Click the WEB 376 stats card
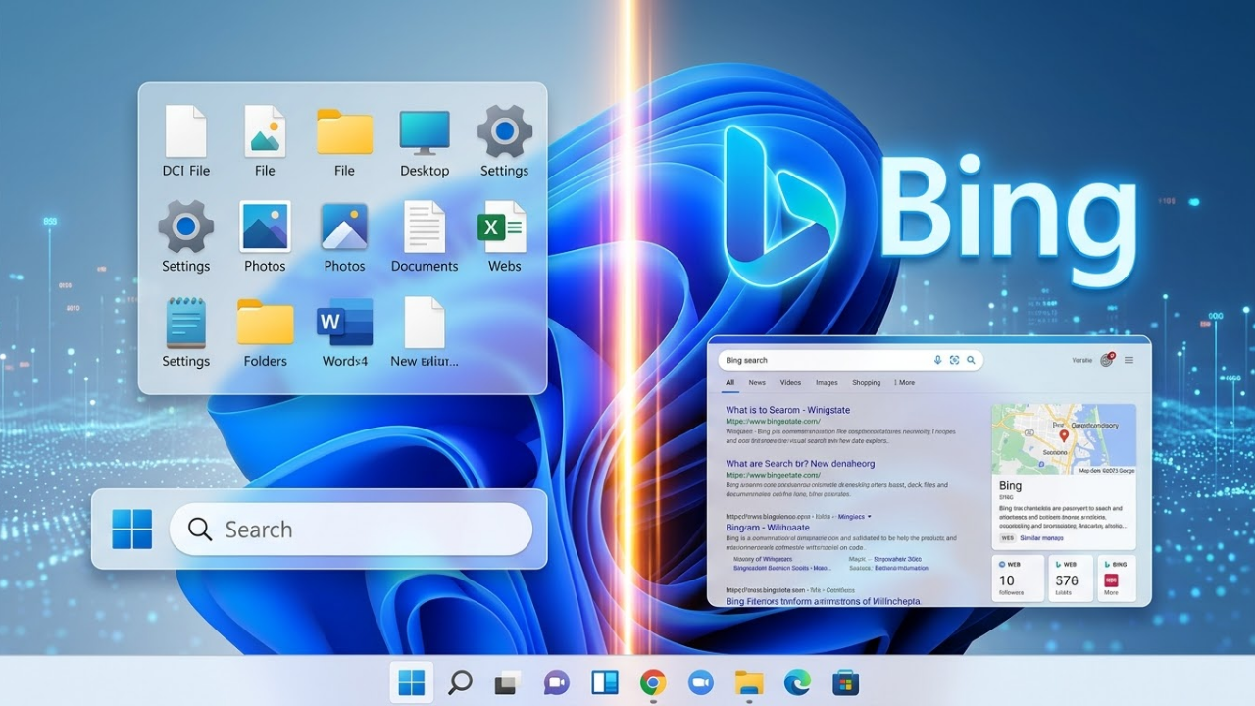This screenshot has height=706, width=1255. click(1070, 579)
